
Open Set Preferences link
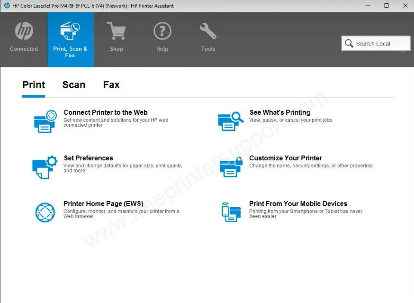point(88,158)
